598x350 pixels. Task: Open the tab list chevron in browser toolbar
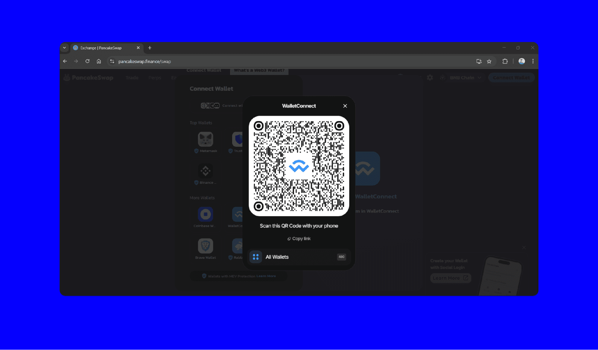[65, 48]
